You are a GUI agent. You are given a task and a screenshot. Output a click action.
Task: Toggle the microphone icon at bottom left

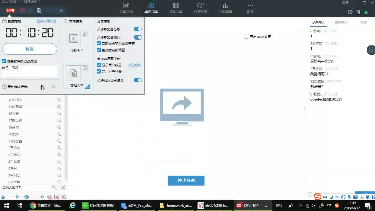[x=3, y=197]
